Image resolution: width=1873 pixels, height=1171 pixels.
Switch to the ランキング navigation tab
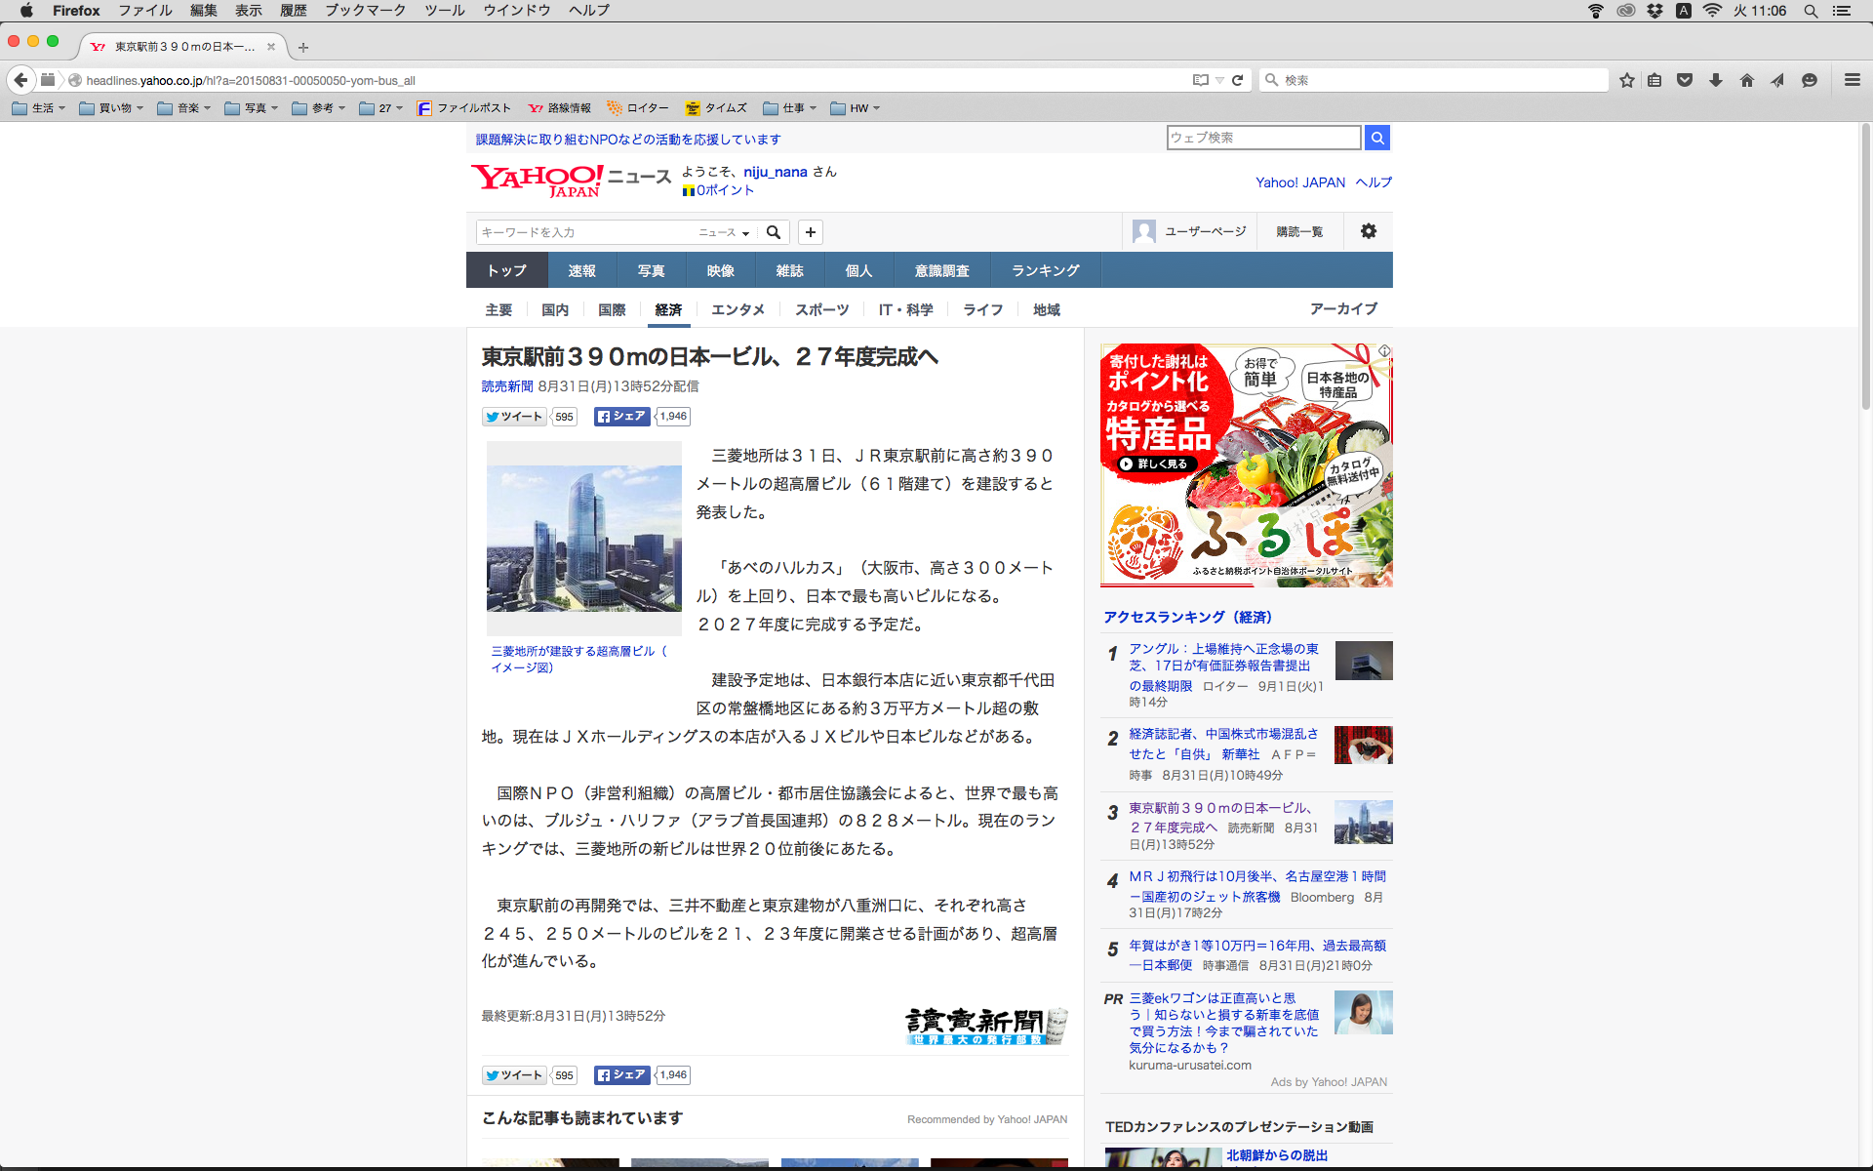(1045, 270)
